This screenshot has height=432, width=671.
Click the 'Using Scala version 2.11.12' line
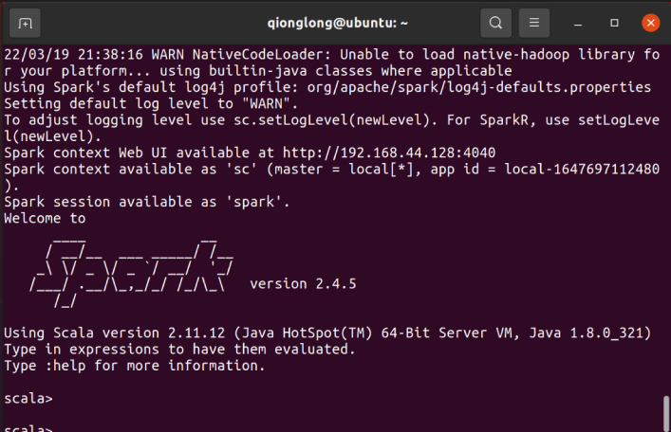pyautogui.click(x=327, y=333)
